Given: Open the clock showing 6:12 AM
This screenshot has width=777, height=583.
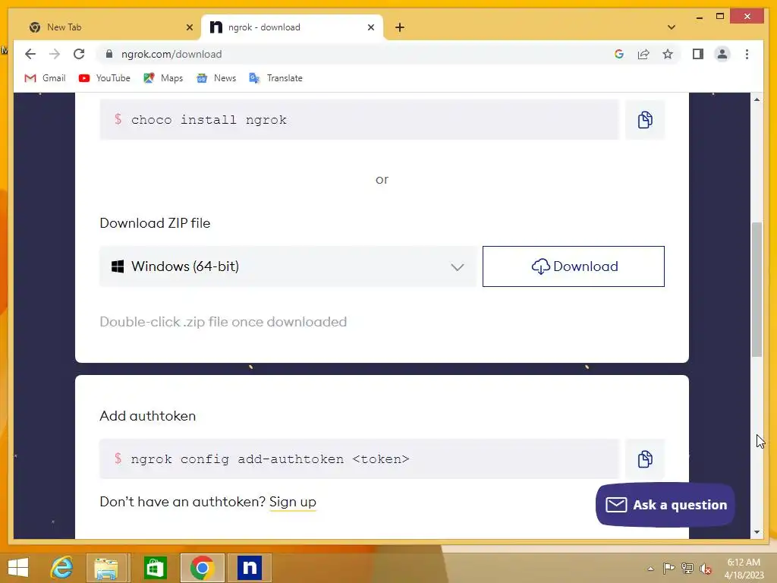Looking at the screenshot, I should click(x=744, y=569).
